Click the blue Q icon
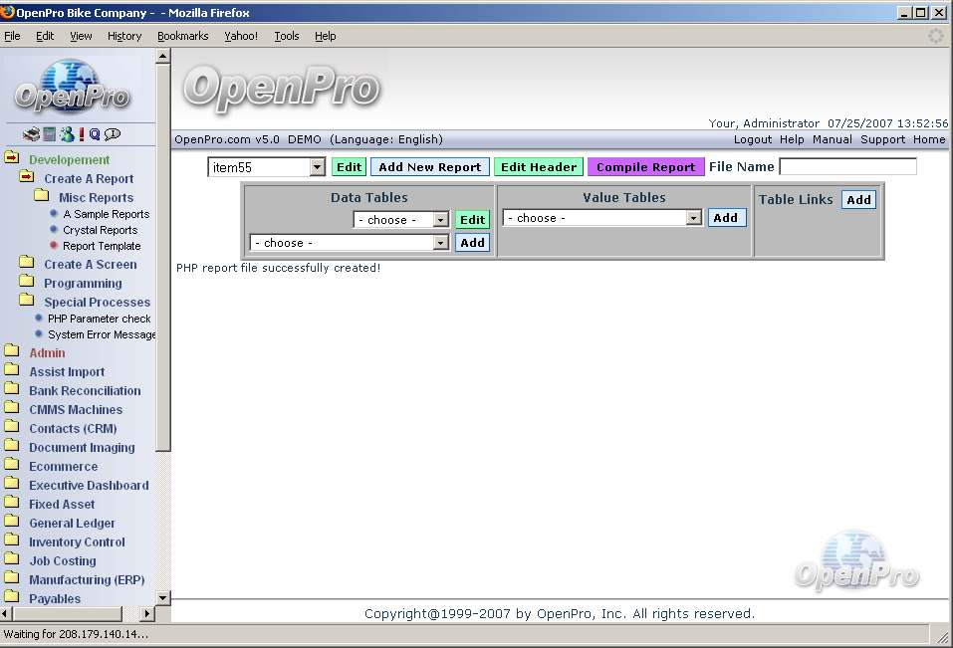Image resolution: width=953 pixels, height=648 pixels. [95, 134]
